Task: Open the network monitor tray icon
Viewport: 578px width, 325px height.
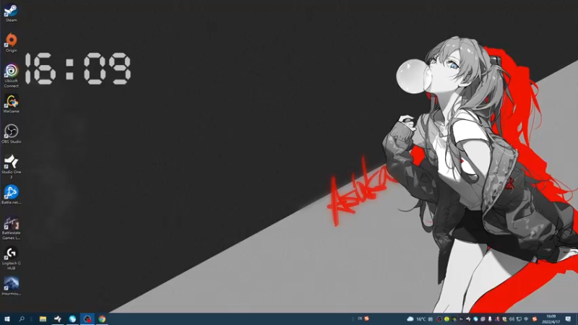Action: pos(519,319)
